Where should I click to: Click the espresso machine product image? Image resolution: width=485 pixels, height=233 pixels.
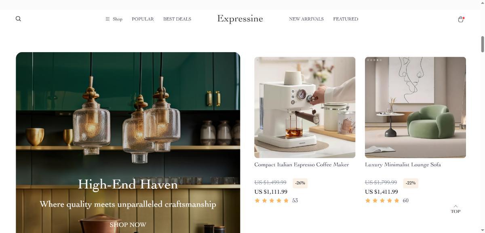pos(305,107)
